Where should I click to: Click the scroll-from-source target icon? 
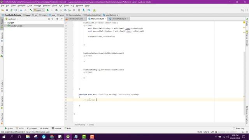point(49,19)
